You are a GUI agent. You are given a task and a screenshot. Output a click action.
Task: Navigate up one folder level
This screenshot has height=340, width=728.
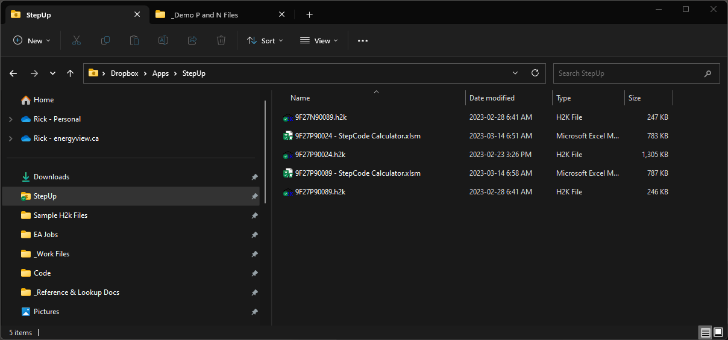71,73
